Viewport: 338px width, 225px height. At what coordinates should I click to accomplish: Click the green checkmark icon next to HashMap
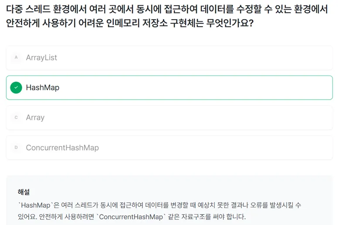coord(16,88)
